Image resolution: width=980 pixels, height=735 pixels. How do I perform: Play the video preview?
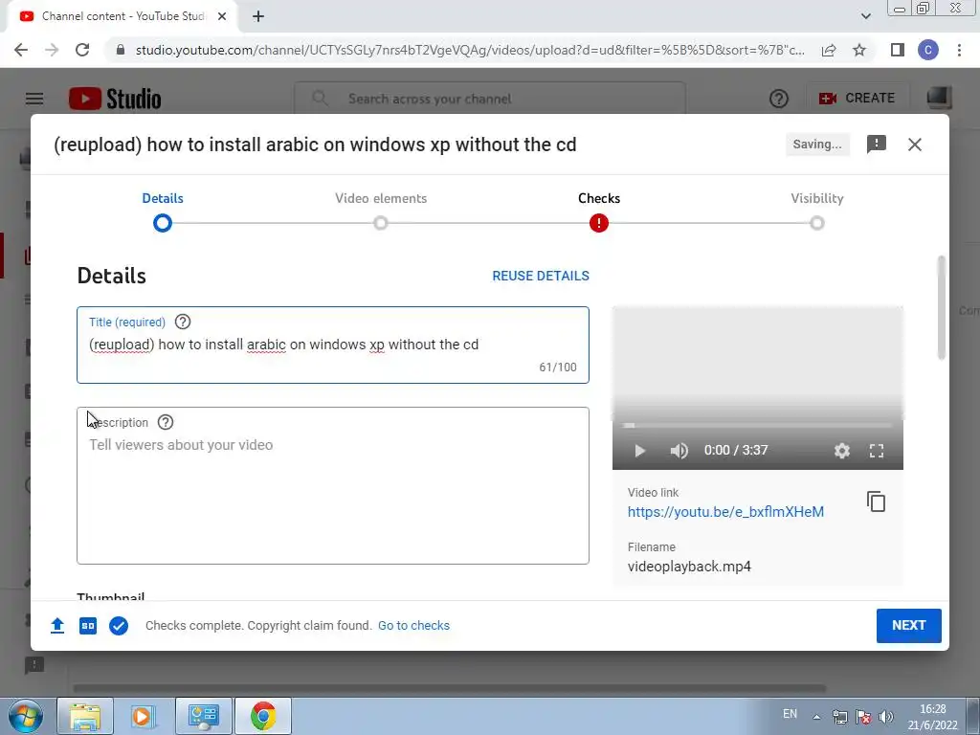click(639, 451)
